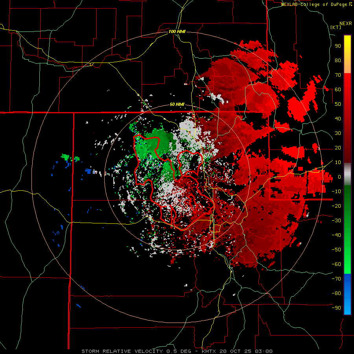Select the -30 value on velocity scale
This screenshot has width=354, height=354.
336,221
